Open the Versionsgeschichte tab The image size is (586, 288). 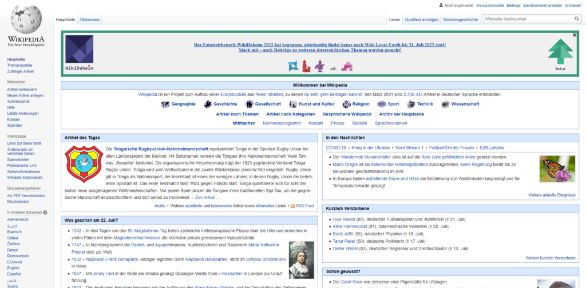tap(461, 20)
